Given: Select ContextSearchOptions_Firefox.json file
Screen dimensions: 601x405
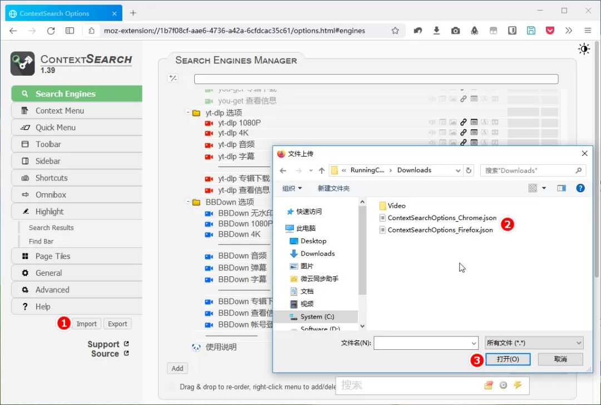Looking at the screenshot, I should pos(436,230).
